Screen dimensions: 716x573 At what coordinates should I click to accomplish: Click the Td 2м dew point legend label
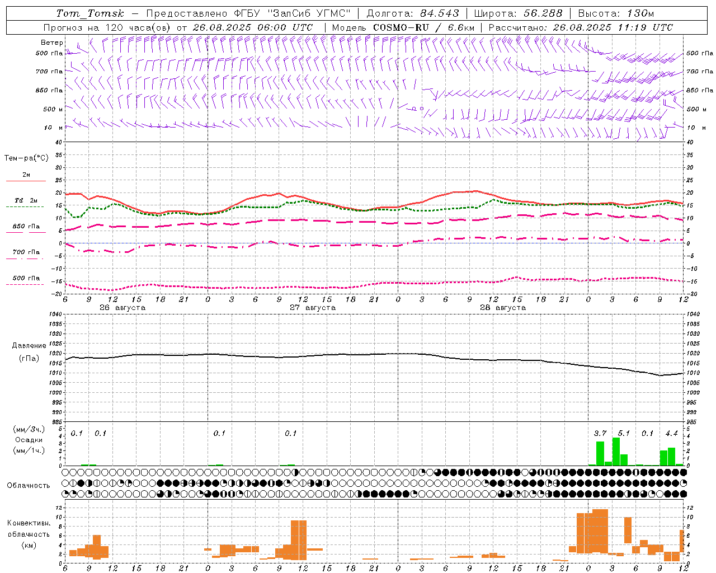point(26,200)
